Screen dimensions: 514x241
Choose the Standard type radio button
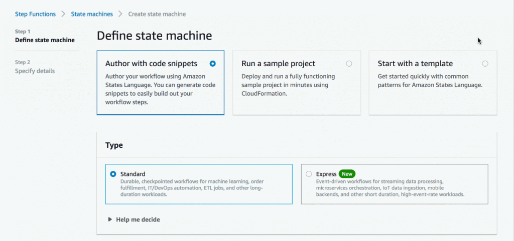click(113, 174)
